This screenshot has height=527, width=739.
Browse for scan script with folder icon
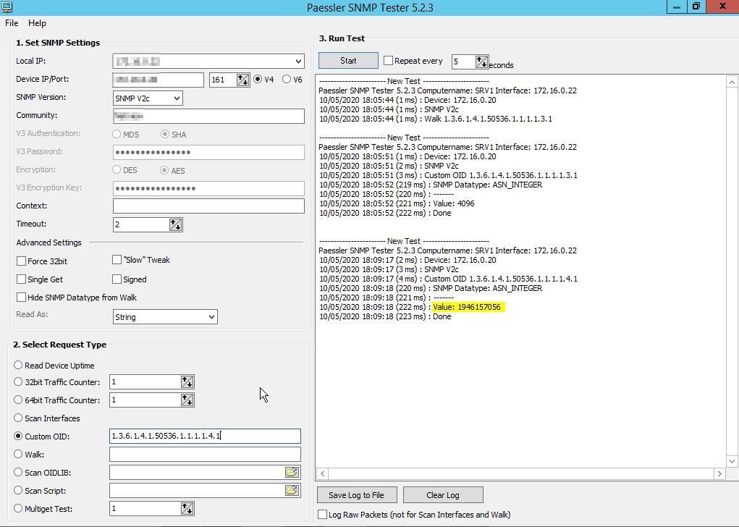(x=292, y=490)
